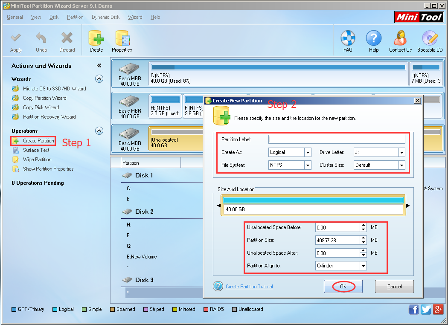Open the Create As dropdown
448x325 pixels.
pyautogui.click(x=308, y=153)
